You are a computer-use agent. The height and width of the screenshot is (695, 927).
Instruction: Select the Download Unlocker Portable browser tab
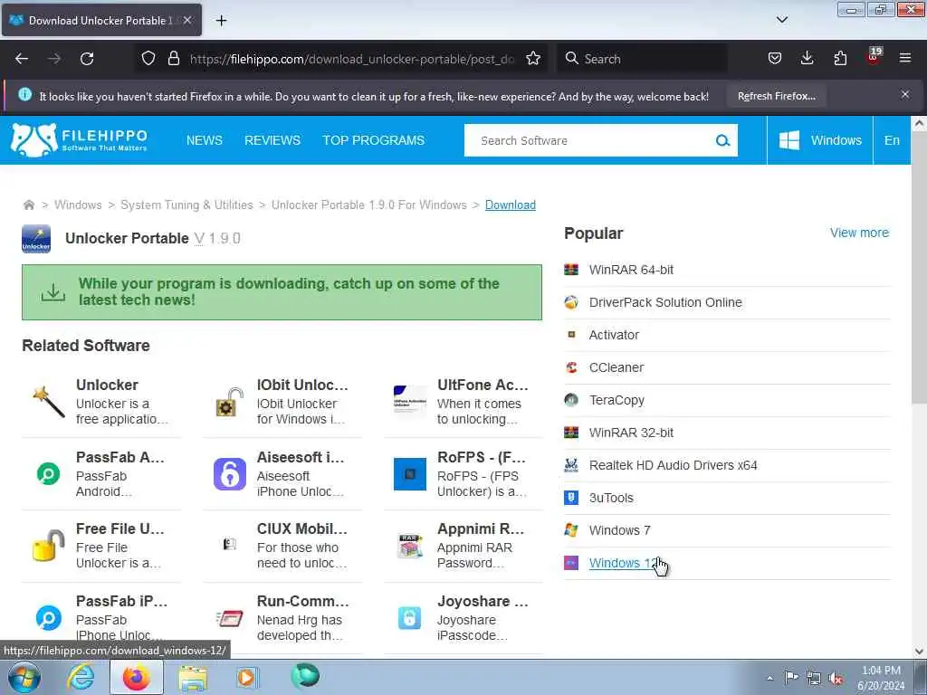point(101,20)
